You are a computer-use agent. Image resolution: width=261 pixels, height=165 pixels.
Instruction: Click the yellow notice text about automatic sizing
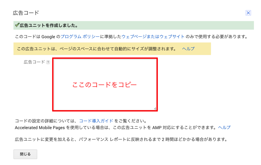click(97, 49)
